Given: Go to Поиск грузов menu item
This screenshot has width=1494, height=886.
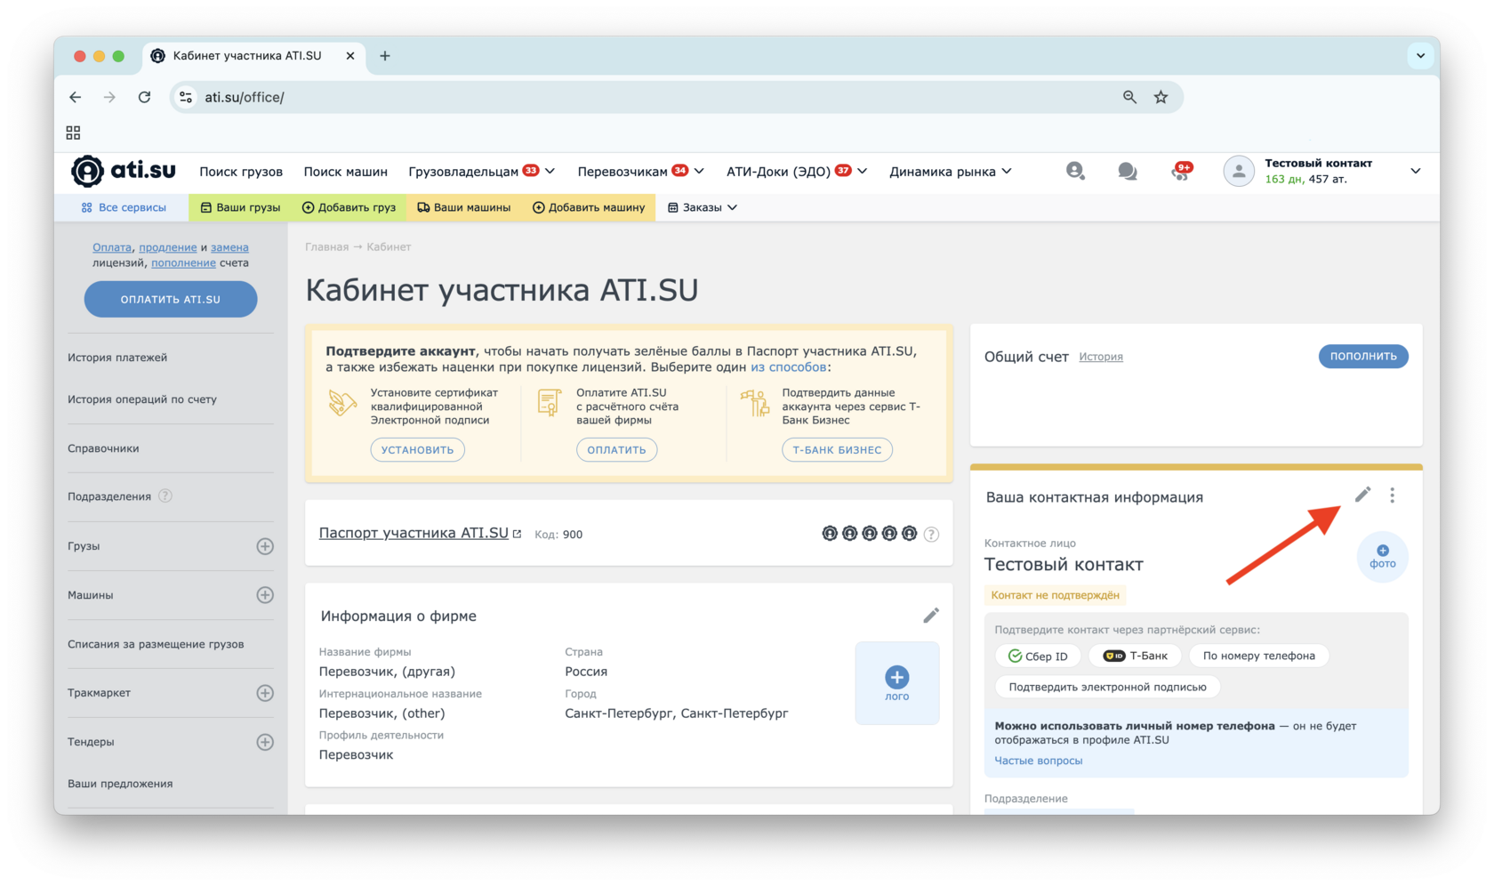Looking at the screenshot, I should (x=241, y=172).
